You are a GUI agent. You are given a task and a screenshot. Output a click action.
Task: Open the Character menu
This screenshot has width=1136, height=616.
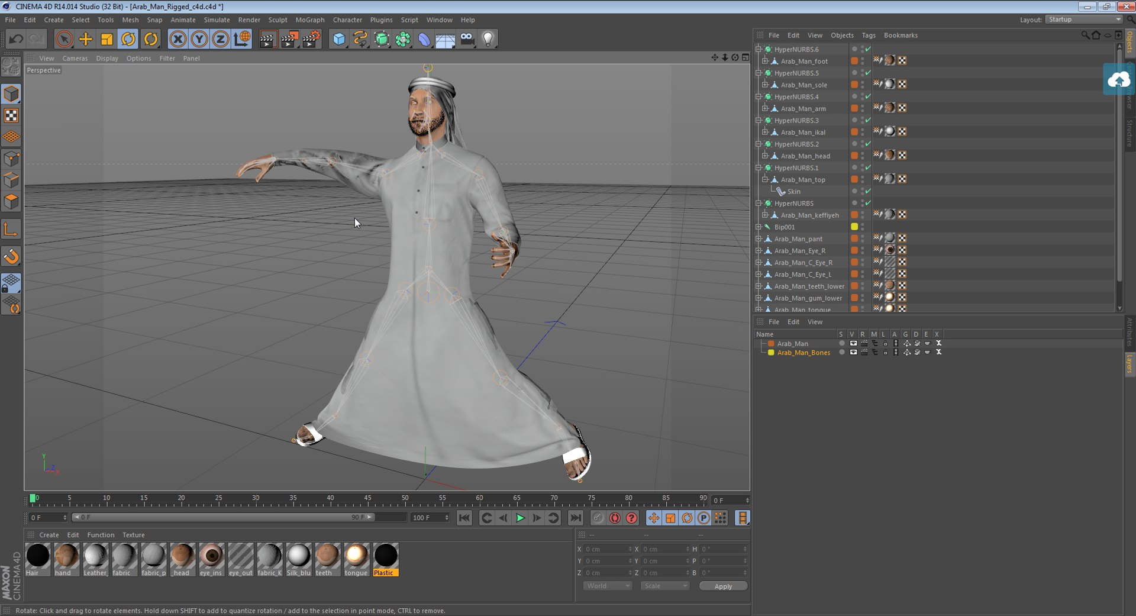pos(347,20)
